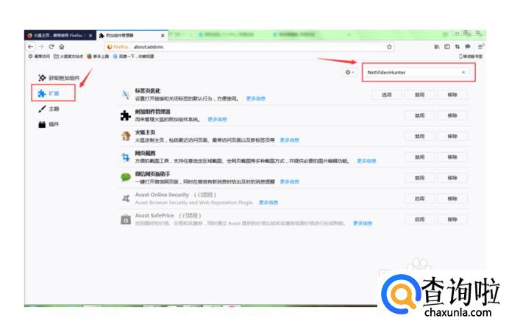
Task: Open mobile bookmarks on bookmarks bar
Action: (470, 57)
